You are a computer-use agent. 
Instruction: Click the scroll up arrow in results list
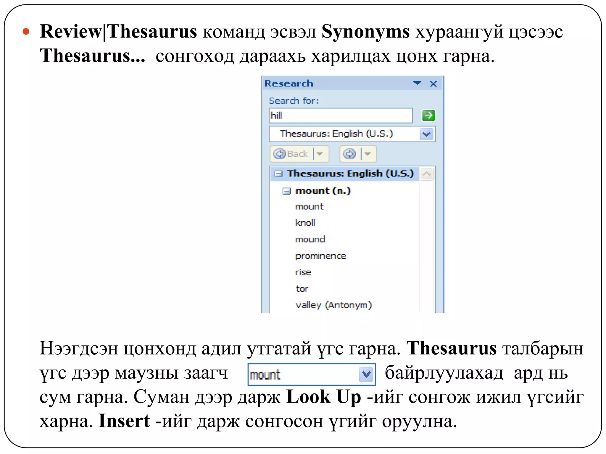click(427, 174)
